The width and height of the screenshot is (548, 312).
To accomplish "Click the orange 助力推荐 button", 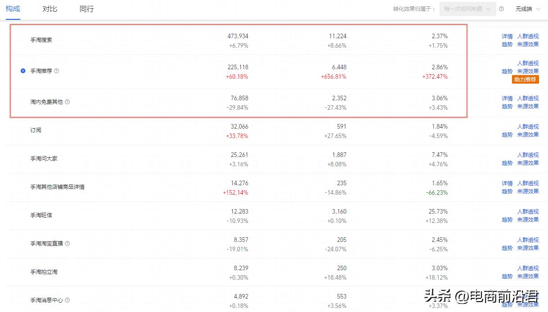I will click(525, 80).
